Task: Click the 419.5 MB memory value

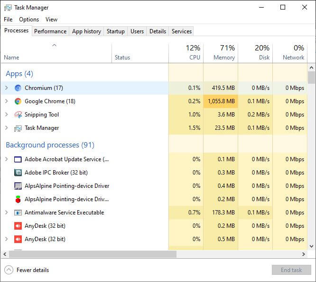Action: tap(223, 88)
